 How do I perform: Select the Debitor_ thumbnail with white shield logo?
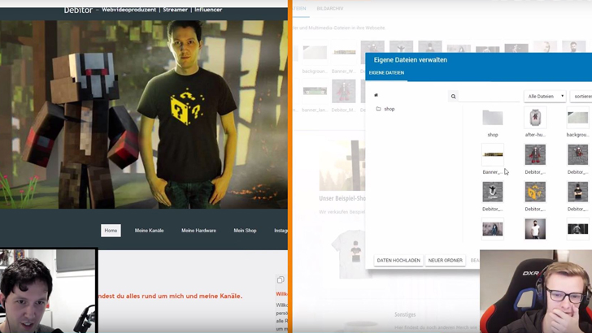tap(493, 191)
